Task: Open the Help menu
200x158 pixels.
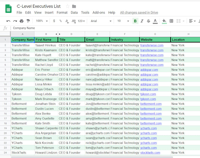Action: coord(111,12)
